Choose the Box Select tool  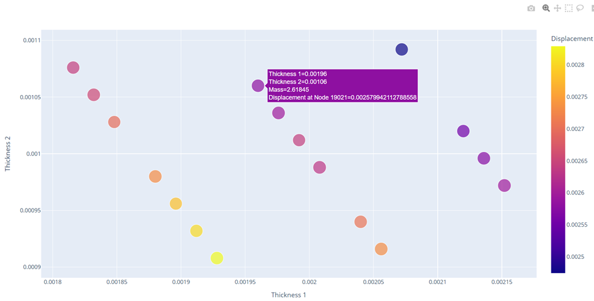pyautogui.click(x=568, y=9)
